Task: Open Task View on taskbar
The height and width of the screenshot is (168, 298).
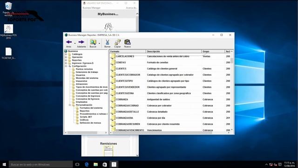Action: click(77, 164)
